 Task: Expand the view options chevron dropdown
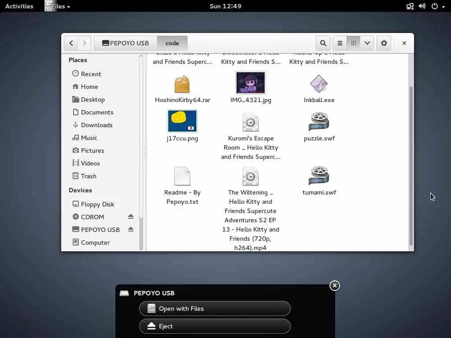(x=367, y=43)
